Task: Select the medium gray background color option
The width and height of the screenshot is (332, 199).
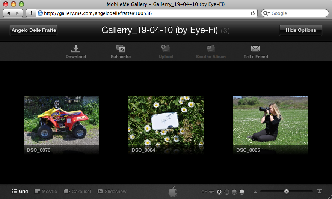Action: coord(234,192)
